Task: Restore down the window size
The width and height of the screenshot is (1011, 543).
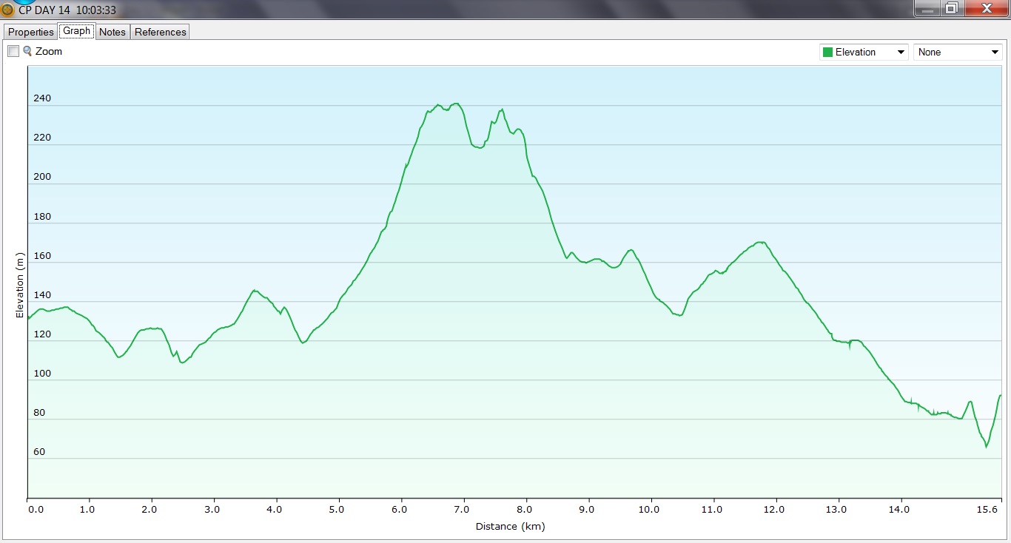Action: point(951,8)
